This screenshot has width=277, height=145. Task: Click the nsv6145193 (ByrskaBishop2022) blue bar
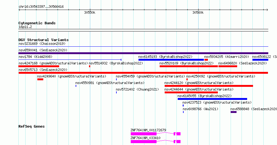point(171,60)
